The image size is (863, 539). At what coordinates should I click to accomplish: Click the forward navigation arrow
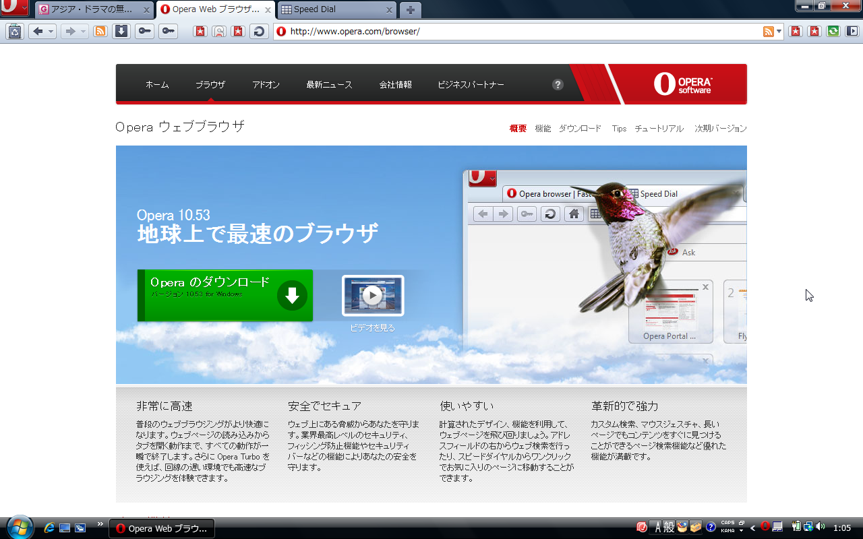(69, 31)
